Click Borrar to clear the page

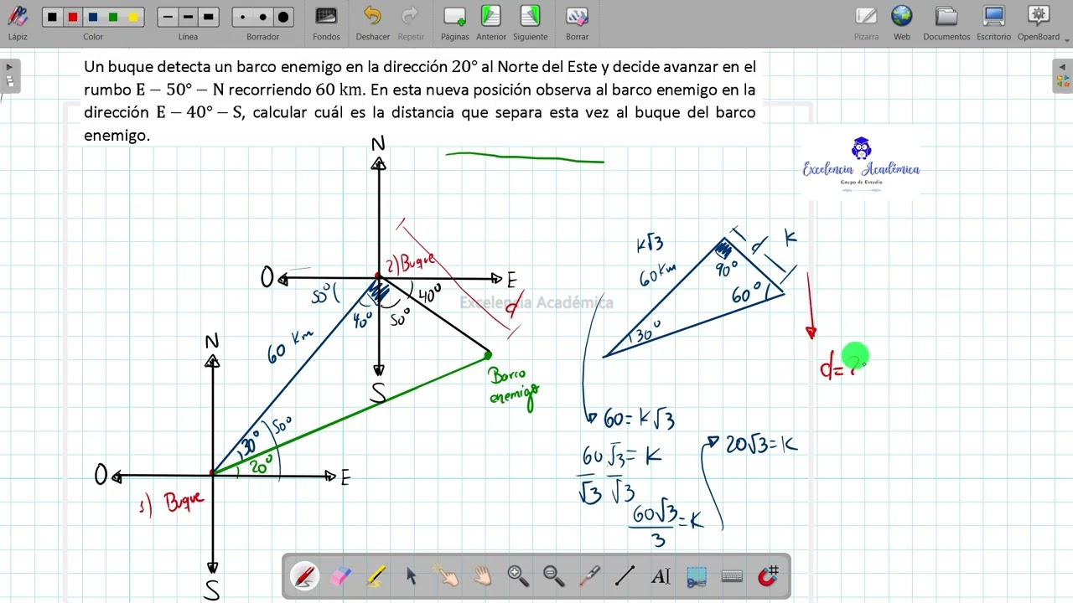click(577, 23)
